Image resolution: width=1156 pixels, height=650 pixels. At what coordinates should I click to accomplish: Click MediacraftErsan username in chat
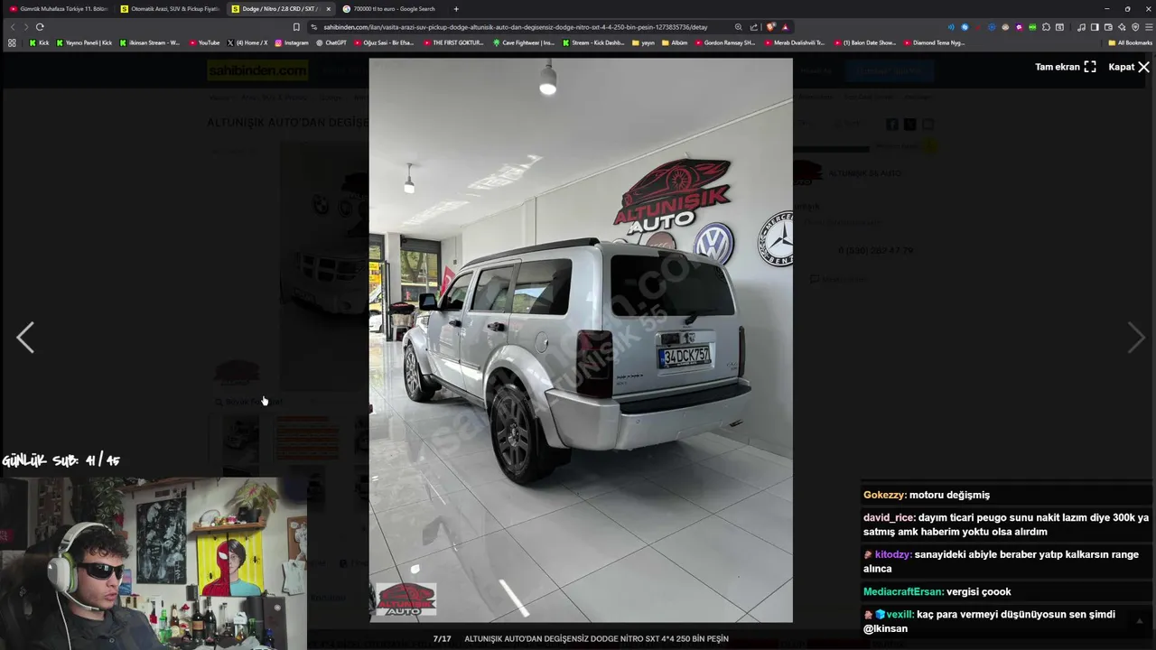tap(903, 591)
